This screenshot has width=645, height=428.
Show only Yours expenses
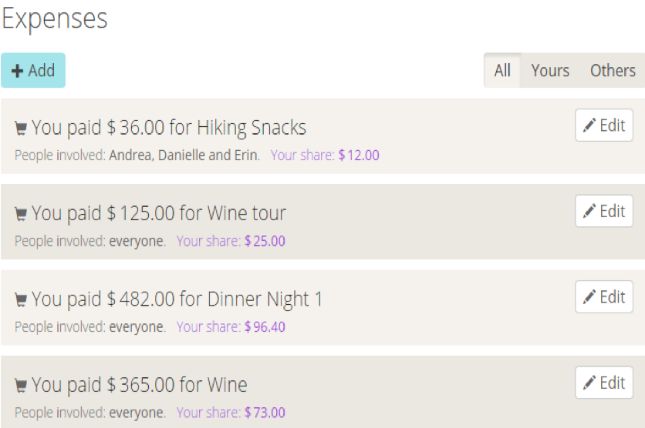(550, 71)
